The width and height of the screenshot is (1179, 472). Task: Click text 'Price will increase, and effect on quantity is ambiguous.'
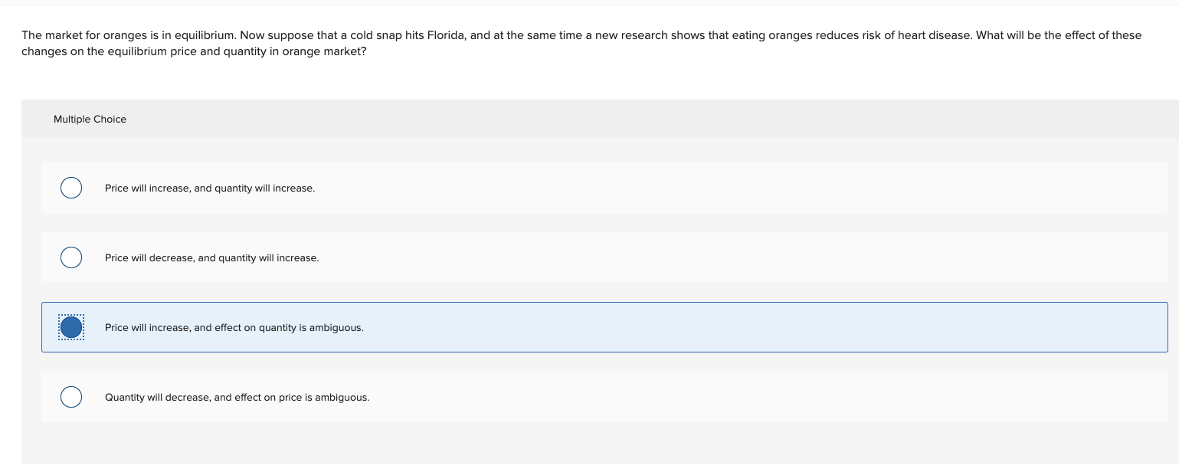click(234, 328)
